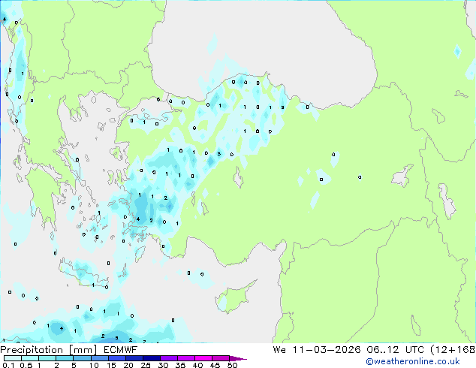Click the '(12+168' forecast offset text
Image resolution: width=476 pixels, height=368 pixels.
(x=453, y=350)
